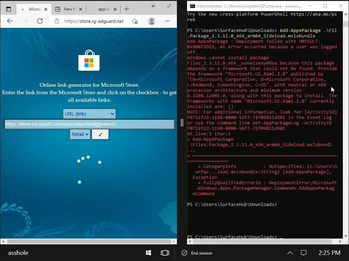Click the cmd.exe window title icon
Screen dimensions: 349x261
[192, 6]
